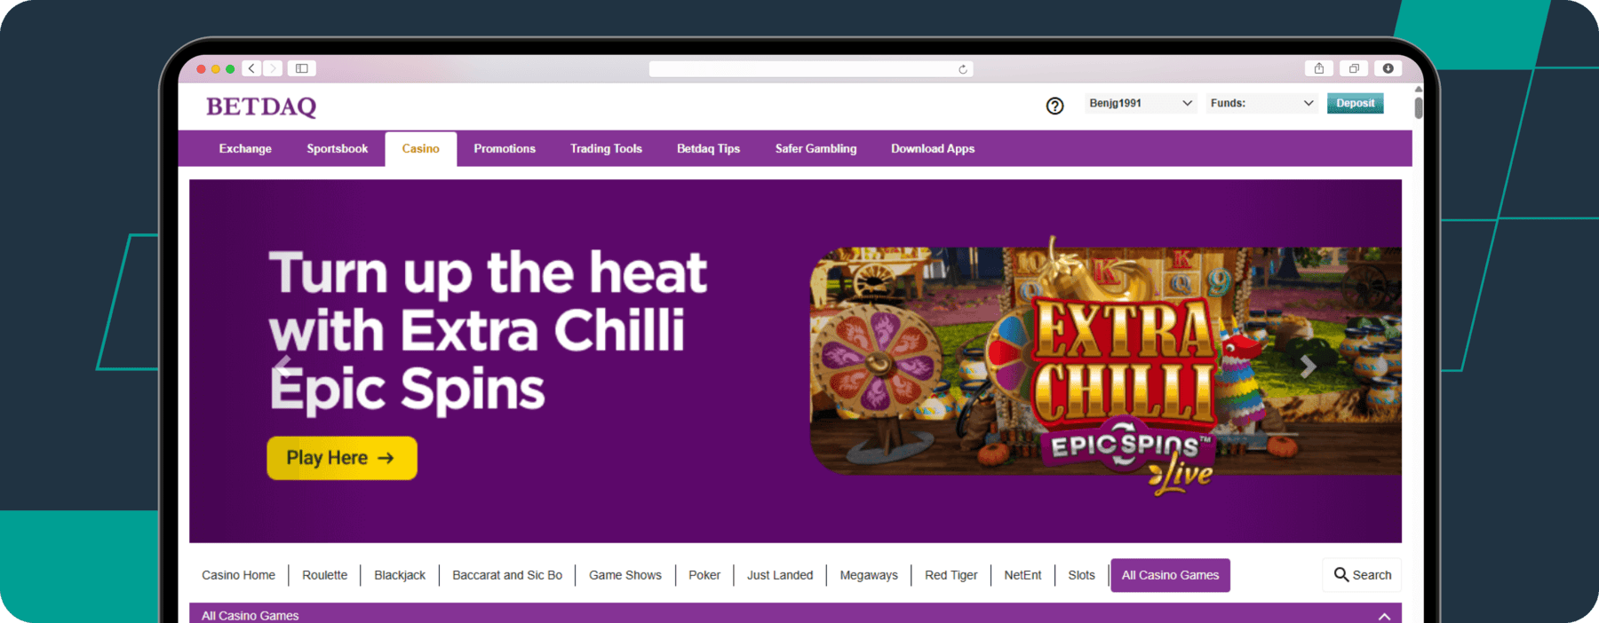Select the Poker category
This screenshot has width=1599, height=623.
click(704, 575)
